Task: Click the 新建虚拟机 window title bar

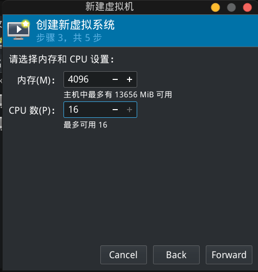Action: coord(110,7)
